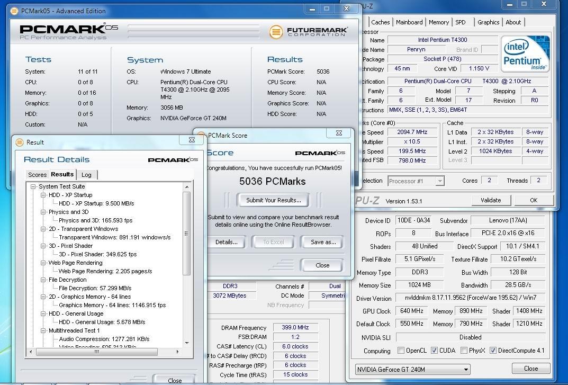568x385 pixels.
Task: Open the Memory tab in CPU-Z
Action: coord(439,22)
